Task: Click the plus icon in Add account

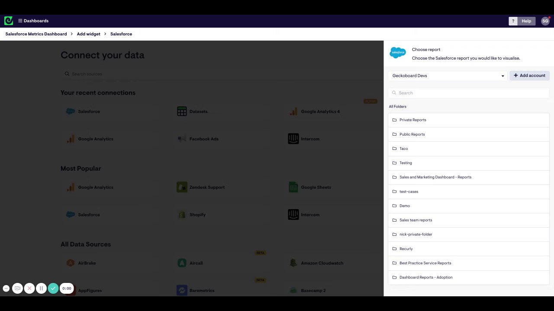Action: 515,76
